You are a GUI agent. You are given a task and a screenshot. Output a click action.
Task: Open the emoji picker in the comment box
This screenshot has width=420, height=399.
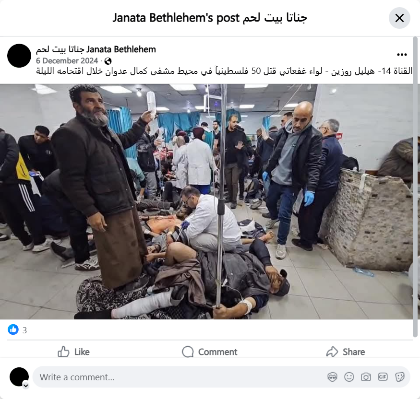(x=349, y=377)
